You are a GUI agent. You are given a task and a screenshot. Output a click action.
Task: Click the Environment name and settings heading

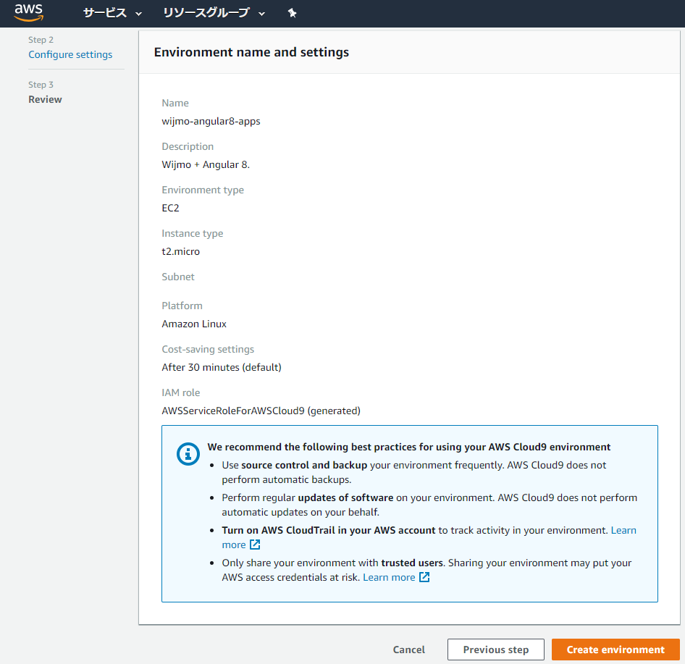(x=252, y=52)
